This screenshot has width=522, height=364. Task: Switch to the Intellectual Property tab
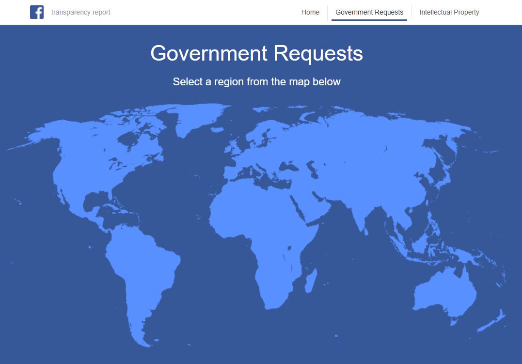tap(449, 12)
